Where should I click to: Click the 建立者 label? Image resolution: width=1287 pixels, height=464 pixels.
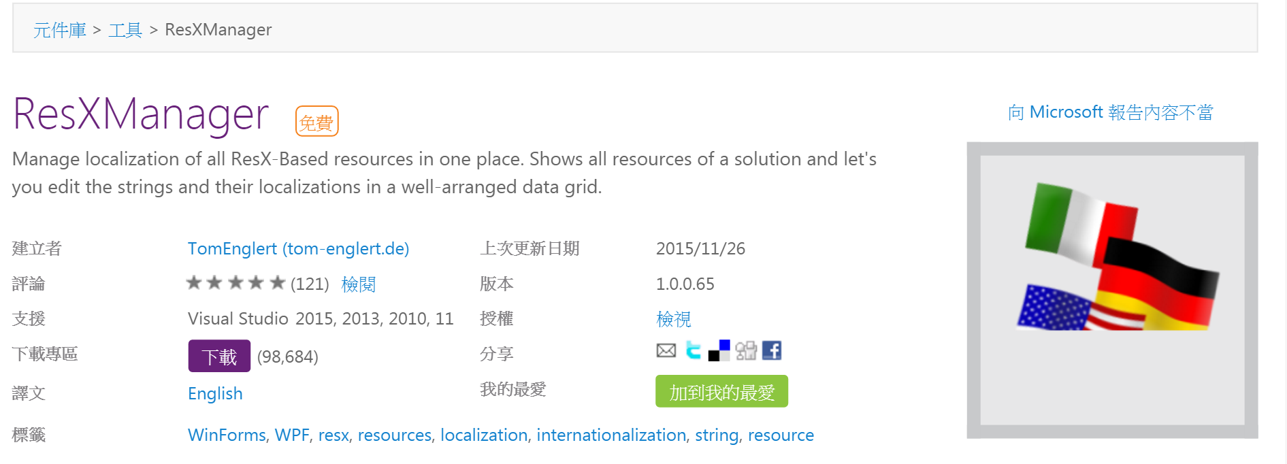[37, 248]
